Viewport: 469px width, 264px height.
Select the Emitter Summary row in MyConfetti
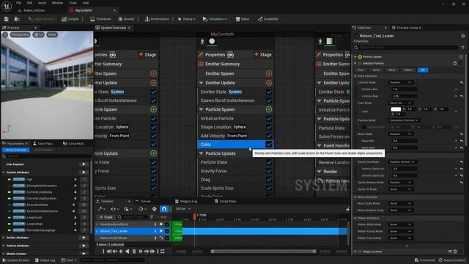(235, 64)
